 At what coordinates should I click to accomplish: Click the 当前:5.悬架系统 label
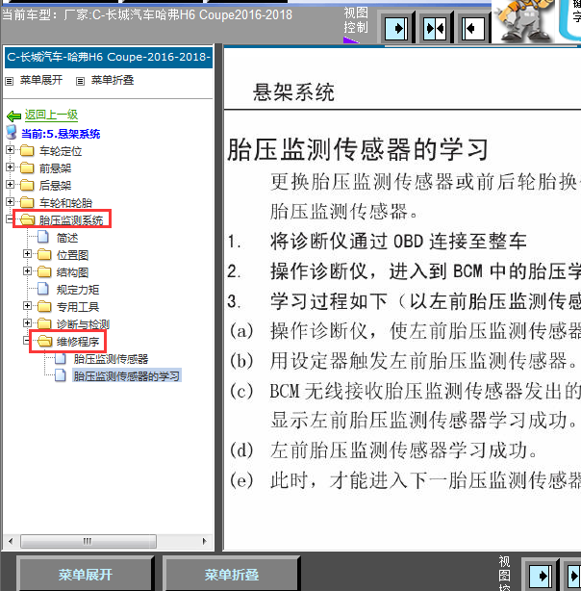click(61, 134)
